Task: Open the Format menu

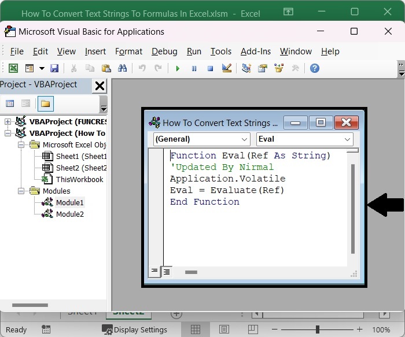Action: pyautogui.click(x=128, y=51)
